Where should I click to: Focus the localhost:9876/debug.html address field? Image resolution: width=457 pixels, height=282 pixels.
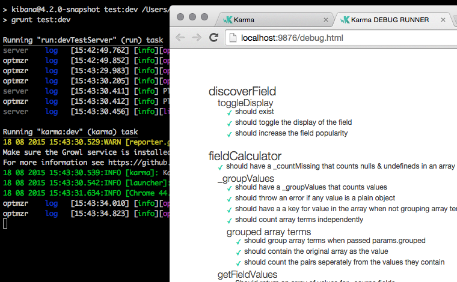tap(341, 38)
